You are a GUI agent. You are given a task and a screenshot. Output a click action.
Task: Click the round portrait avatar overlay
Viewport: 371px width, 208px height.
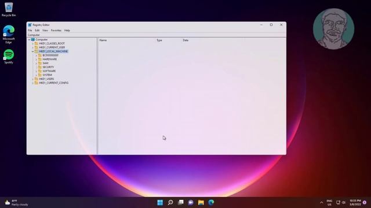[x=334, y=29]
